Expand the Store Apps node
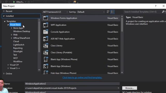The width and height of the screenshot is (166, 93). [11, 28]
